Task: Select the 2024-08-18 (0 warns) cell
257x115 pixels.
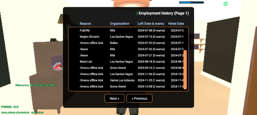Action: click(x=151, y=62)
